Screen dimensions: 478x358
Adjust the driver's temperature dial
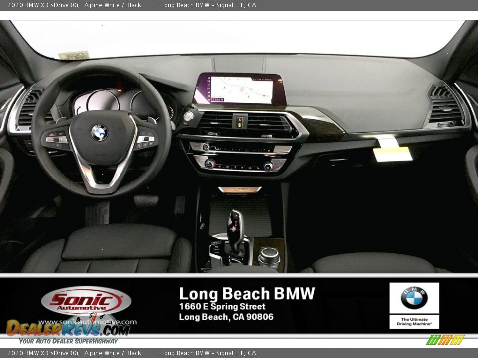(x=209, y=163)
